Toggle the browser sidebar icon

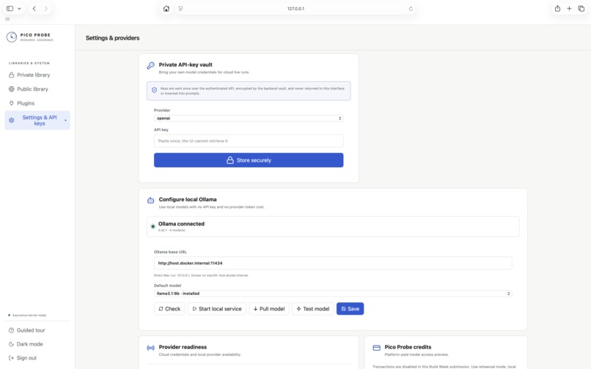(x=10, y=9)
